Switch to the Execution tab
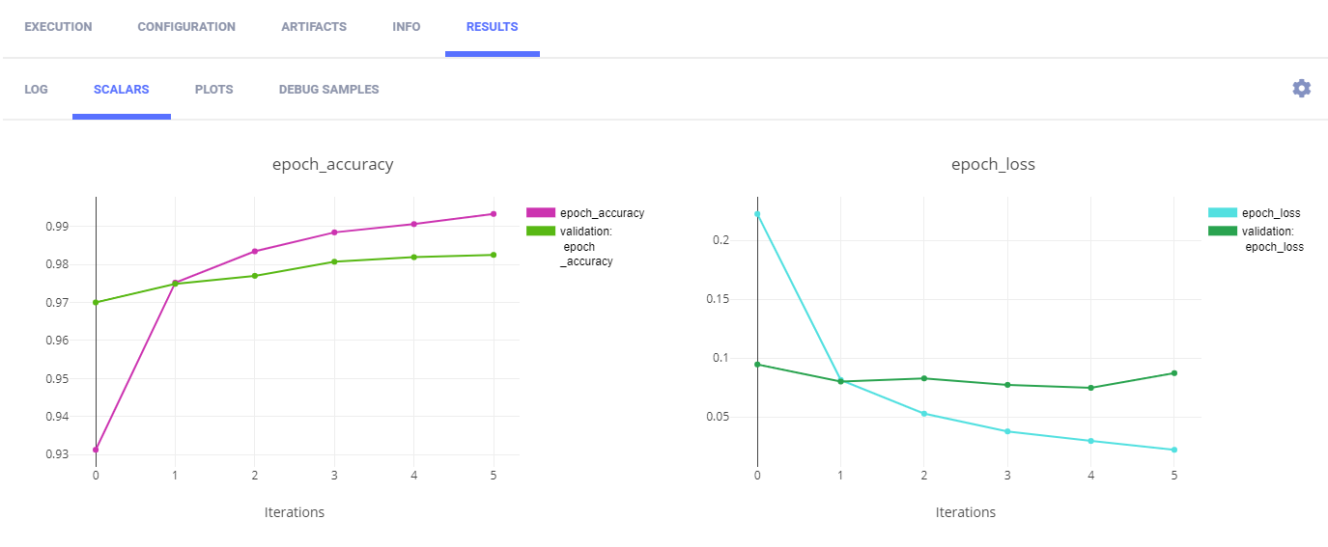The width and height of the screenshot is (1328, 547). tap(58, 27)
